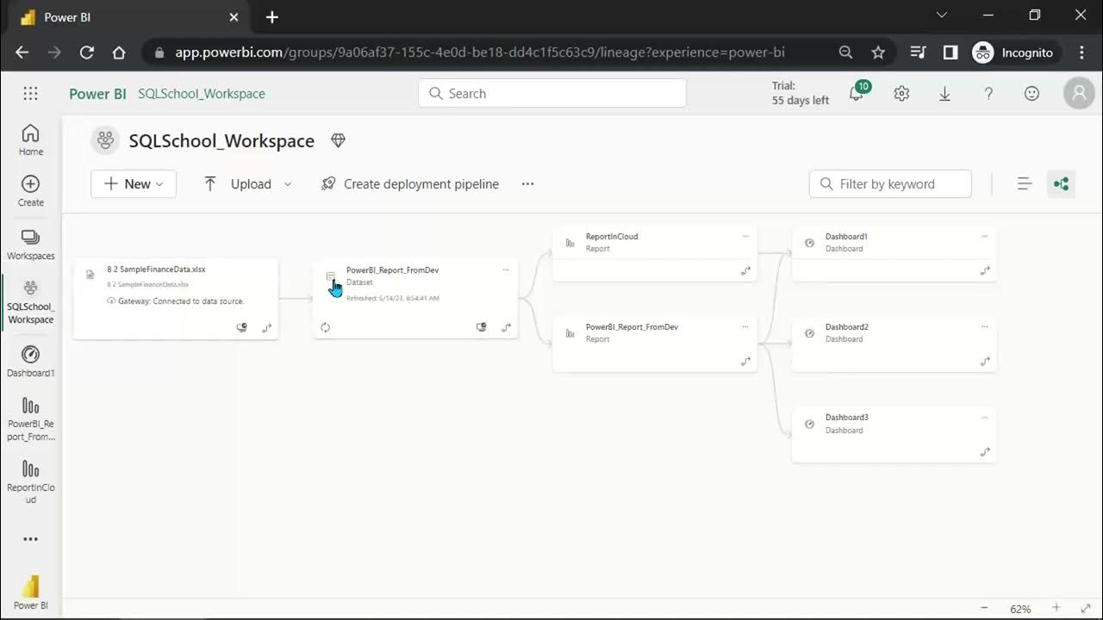
Task: Bookmark this page with star icon
Action: point(878,53)
